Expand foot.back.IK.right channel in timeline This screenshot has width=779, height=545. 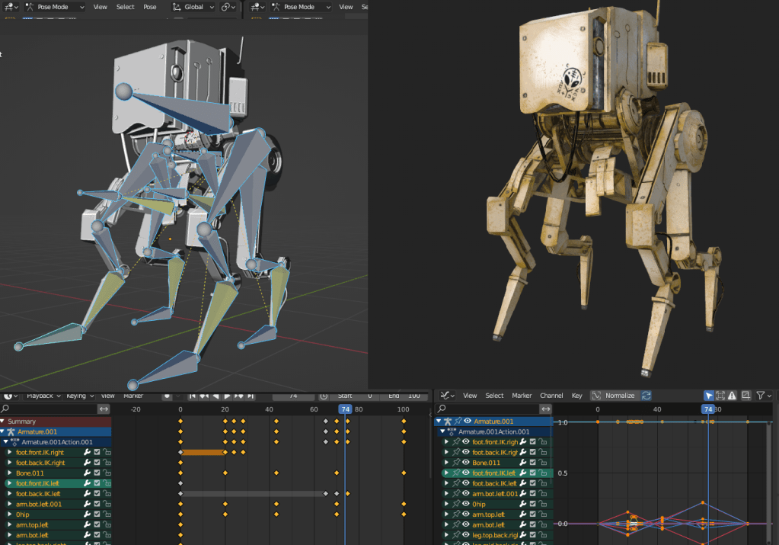pyautogui.click(x=10, y=463)
